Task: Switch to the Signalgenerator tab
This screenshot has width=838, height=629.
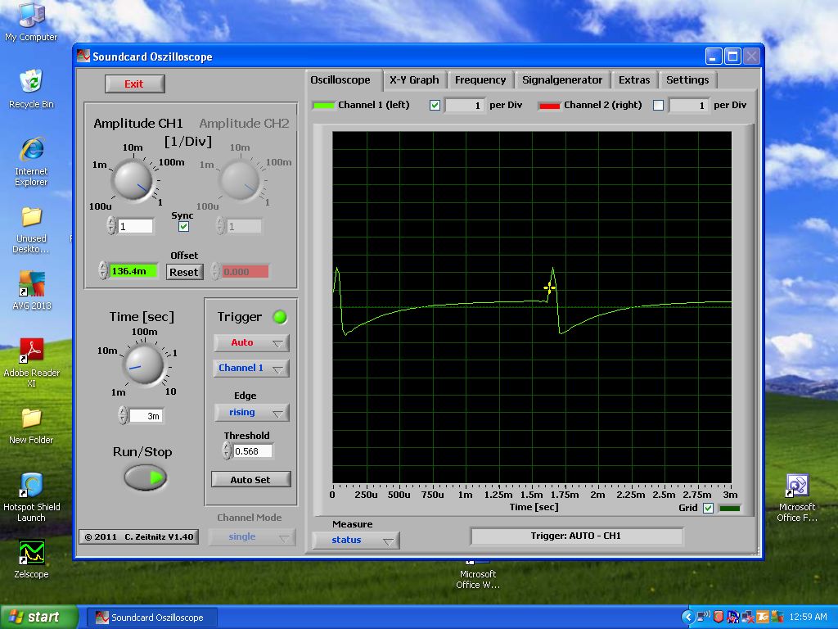Action: pyautogui.click(x=562, y=79)
